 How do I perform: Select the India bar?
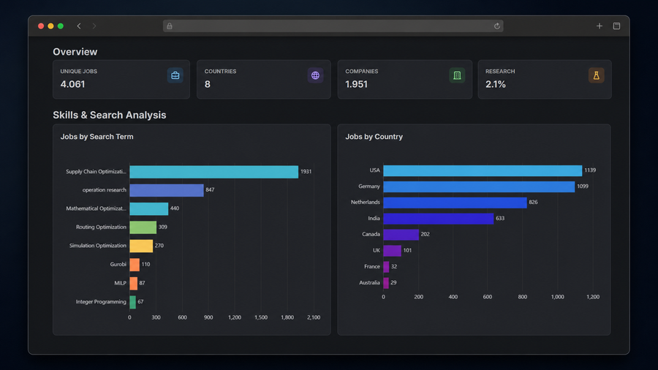pyautogui.click(x=438, y=218)
